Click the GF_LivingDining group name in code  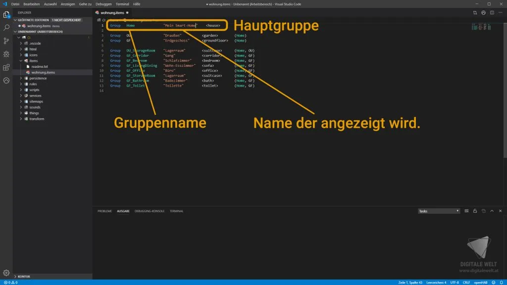pos(142,66)
